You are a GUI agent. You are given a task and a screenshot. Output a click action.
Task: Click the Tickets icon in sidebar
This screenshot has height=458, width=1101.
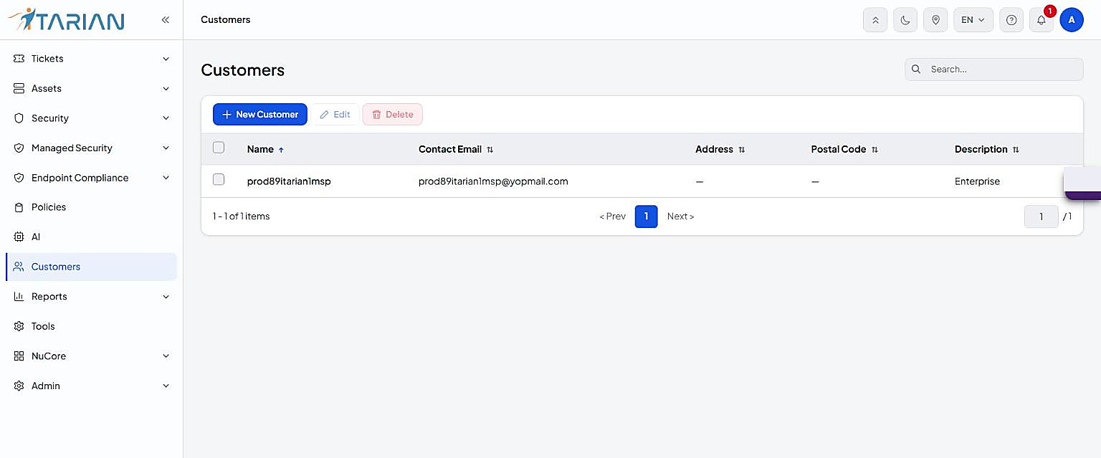(19, 59)
